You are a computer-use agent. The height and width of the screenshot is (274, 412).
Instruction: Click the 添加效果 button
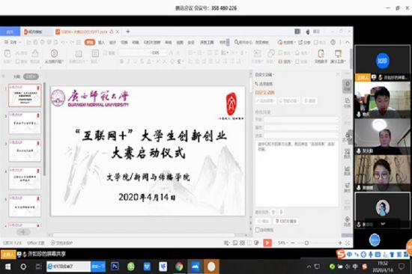click(x=266, y=100)
